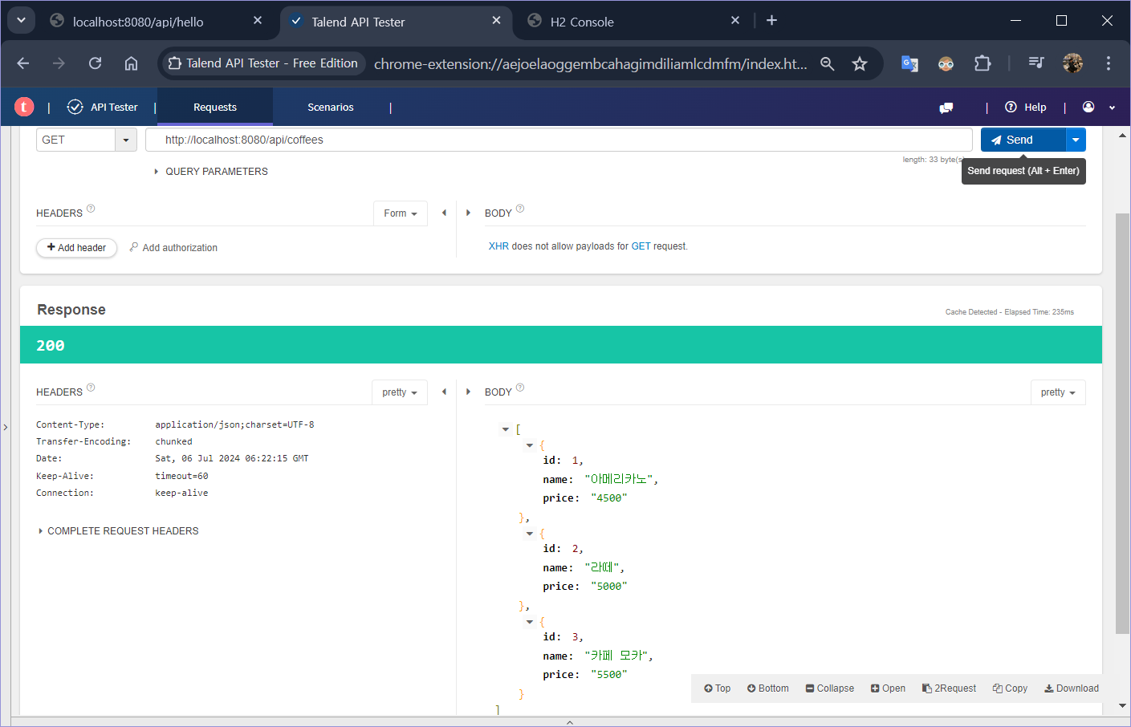Image resolution: width=1131 pixels, height=727 pixels.
Task: Collapse the JSON object with id 1
Action: tap(530, 445)
